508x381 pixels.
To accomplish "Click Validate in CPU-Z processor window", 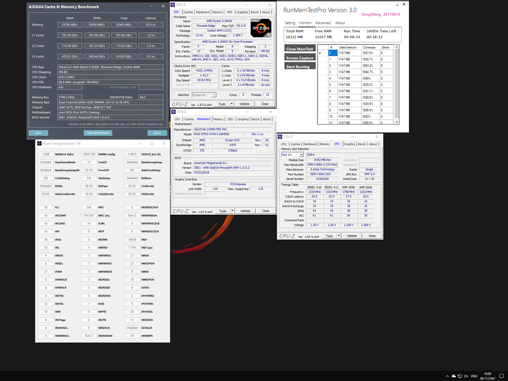I will point(244,104).
